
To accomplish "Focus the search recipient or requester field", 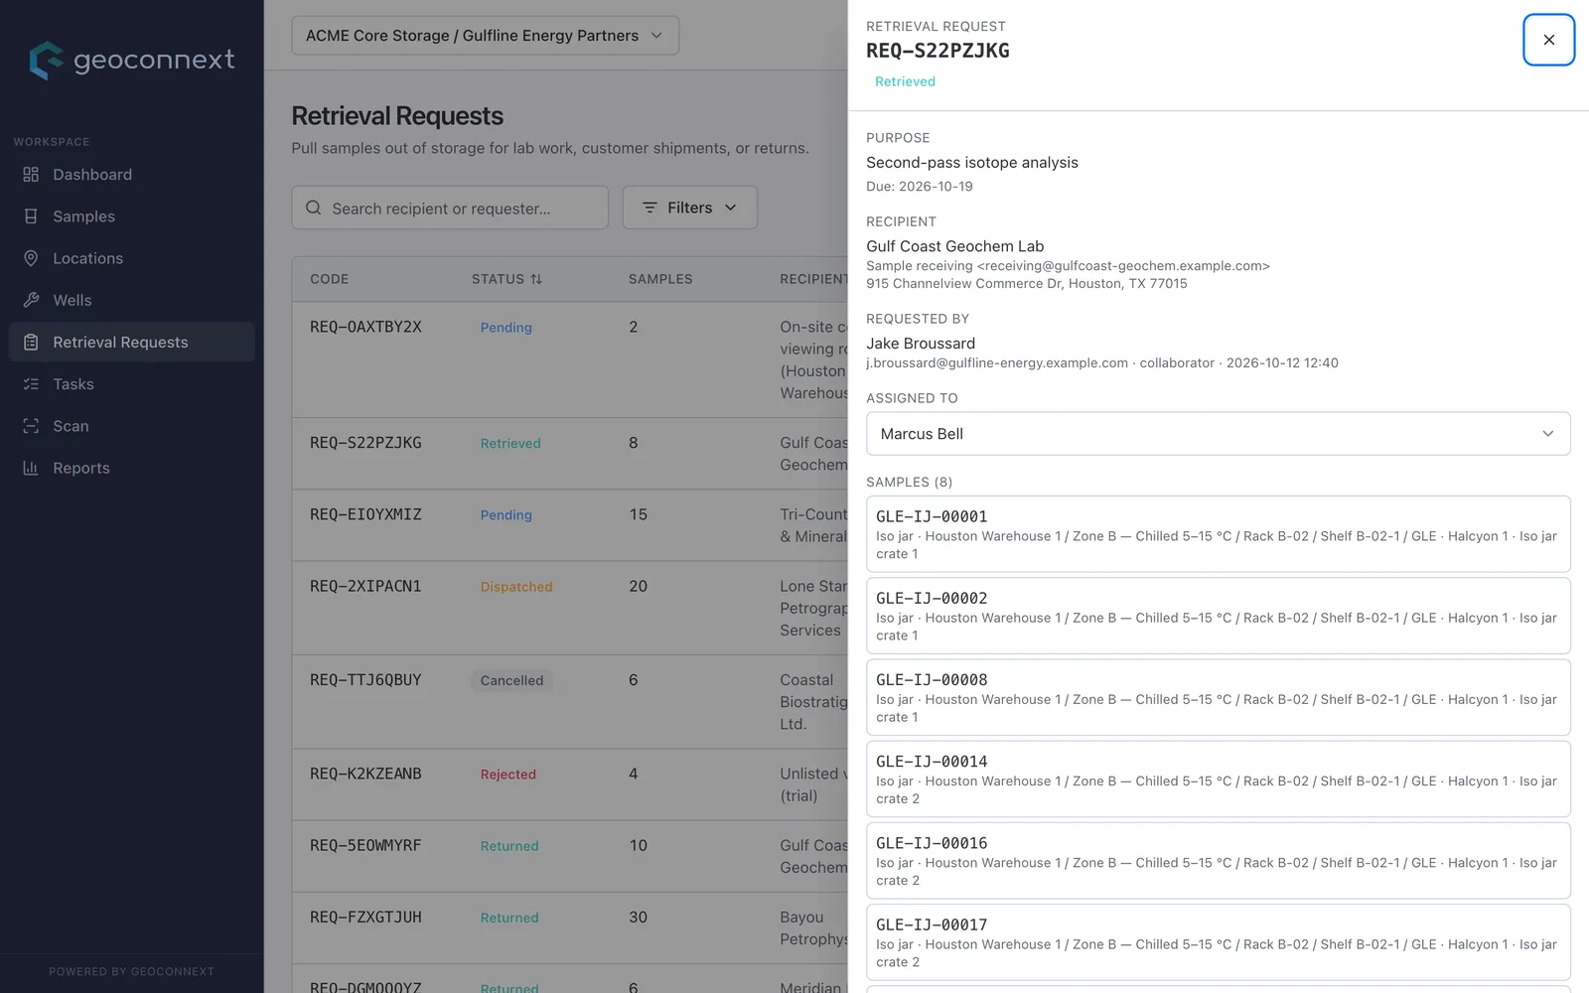I will point(450,208).
